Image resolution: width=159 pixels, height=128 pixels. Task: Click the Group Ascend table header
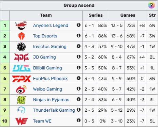pyautogui.click(x=79, y=5)
